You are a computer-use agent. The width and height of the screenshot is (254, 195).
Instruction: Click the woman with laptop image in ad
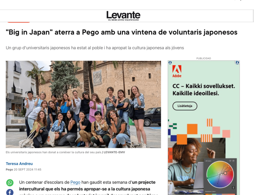click(x=196, y=165)
